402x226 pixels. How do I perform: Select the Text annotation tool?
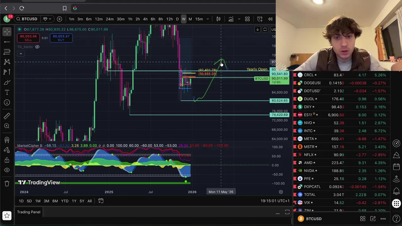point(7,92)
